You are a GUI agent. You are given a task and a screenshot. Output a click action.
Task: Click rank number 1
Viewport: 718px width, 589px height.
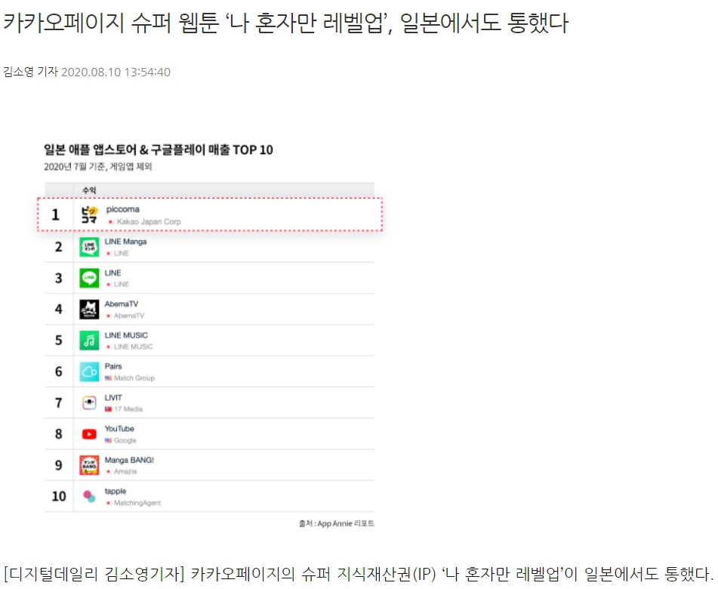pyautogui.click(x=55, y=214)
